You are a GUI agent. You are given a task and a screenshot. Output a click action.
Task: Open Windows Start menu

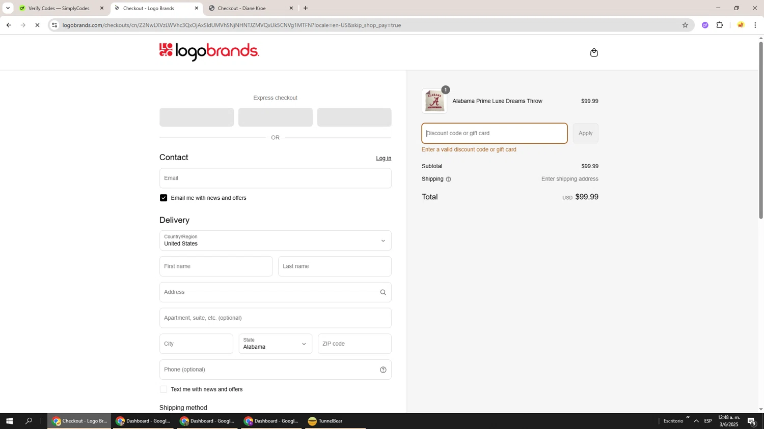tap(9, 421)
